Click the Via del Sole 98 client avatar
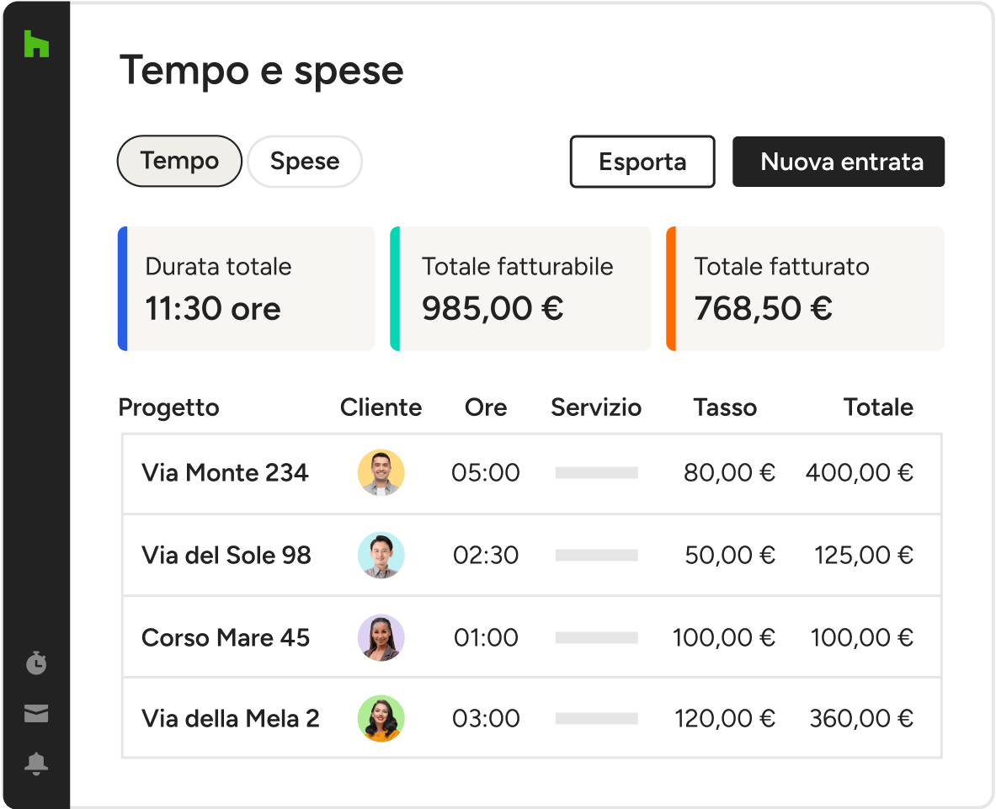This screenshot has height=809, width=996. (x=381, y=555)
